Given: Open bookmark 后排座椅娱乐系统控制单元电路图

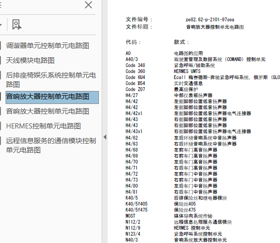Looking at the screenshot, I should coord(51,80).
